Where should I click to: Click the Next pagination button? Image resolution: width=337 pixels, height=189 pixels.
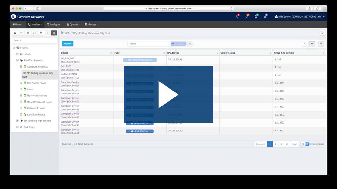(x=294, y=144)
